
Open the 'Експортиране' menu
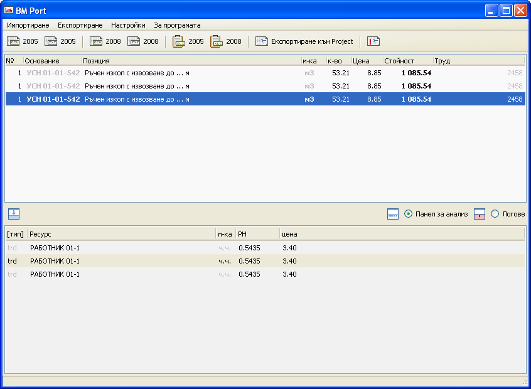[x=80, y=25]
